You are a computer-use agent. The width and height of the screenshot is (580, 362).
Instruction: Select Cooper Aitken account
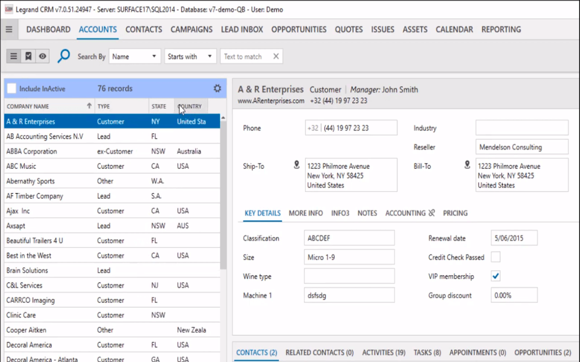112,330
